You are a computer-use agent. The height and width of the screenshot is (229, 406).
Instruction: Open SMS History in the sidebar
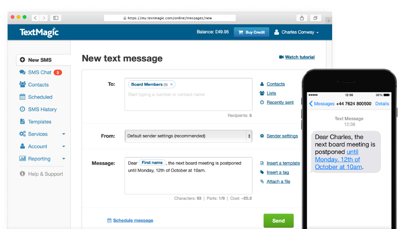42,109
